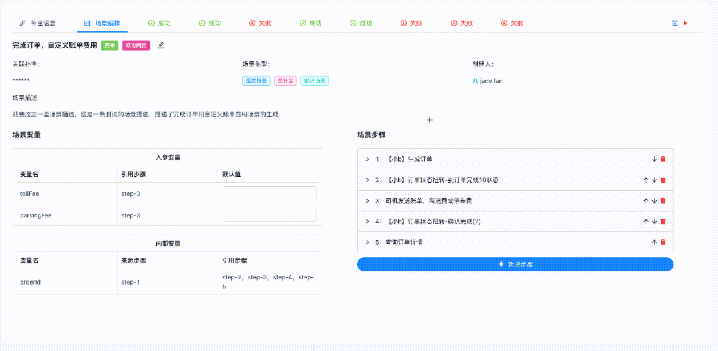718x351 pixels.
Task: Click the edit pencil icon beside scenario title
Action: [161, 45]
